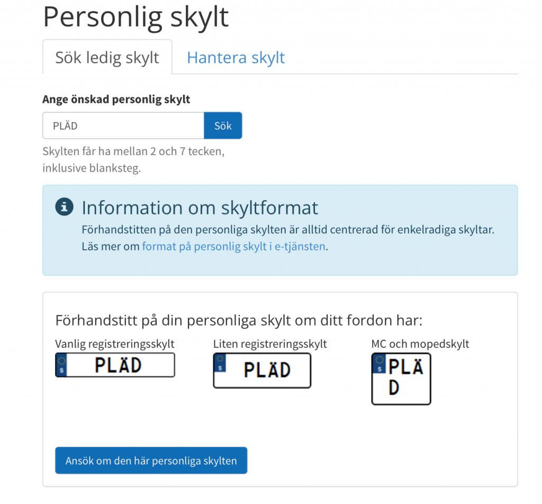Select the MC och mopedskylt plate preview
This screenshot has height=504, width=542.
[401, 379]
